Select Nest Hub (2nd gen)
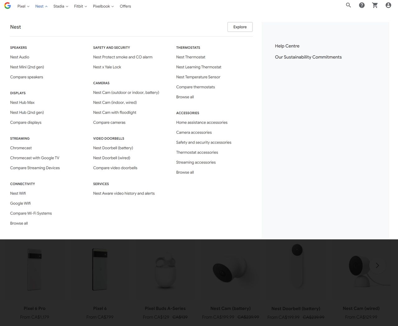The image size is (398, 326). pos(27,112)
